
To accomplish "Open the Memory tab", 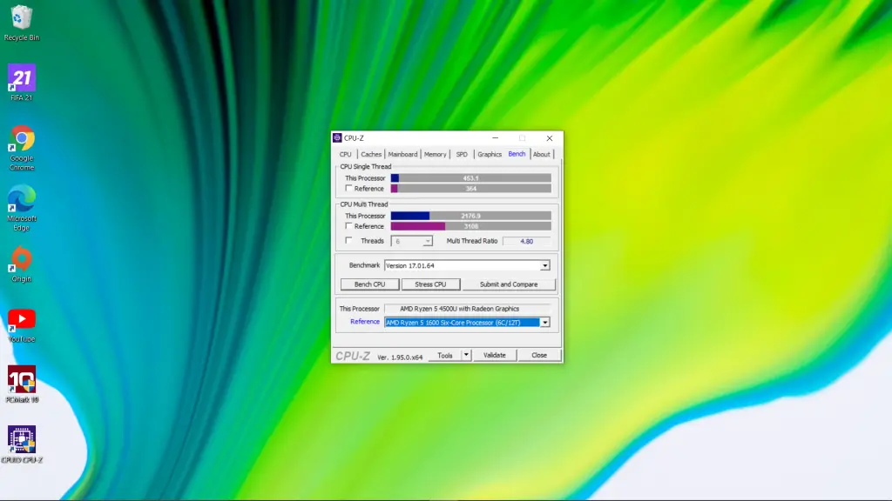I will 436,155.
